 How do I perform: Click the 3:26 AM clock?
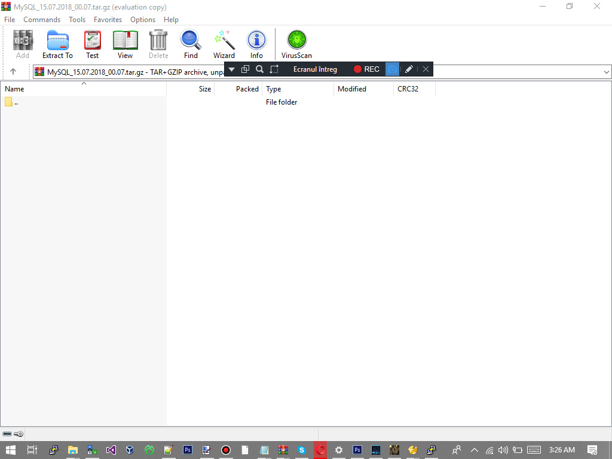pos(562,450)
